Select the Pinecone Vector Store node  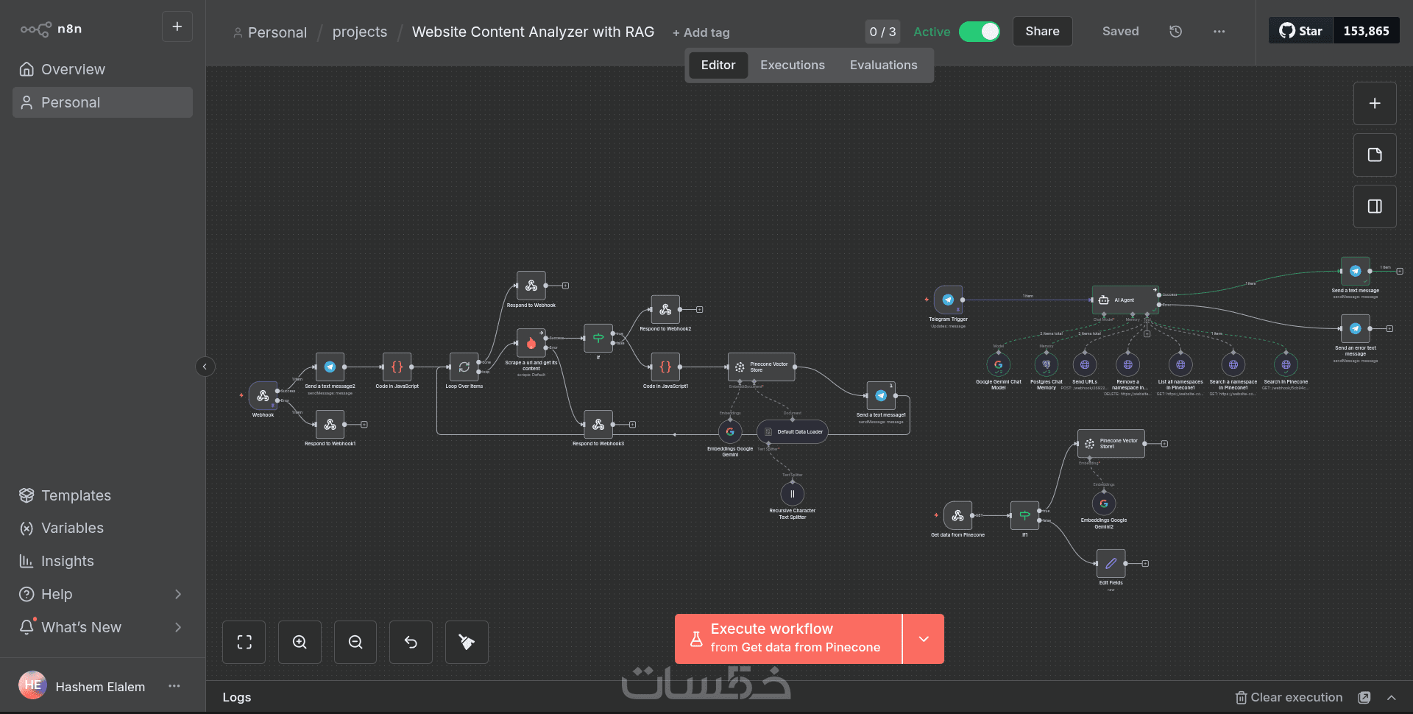[762, 367]
